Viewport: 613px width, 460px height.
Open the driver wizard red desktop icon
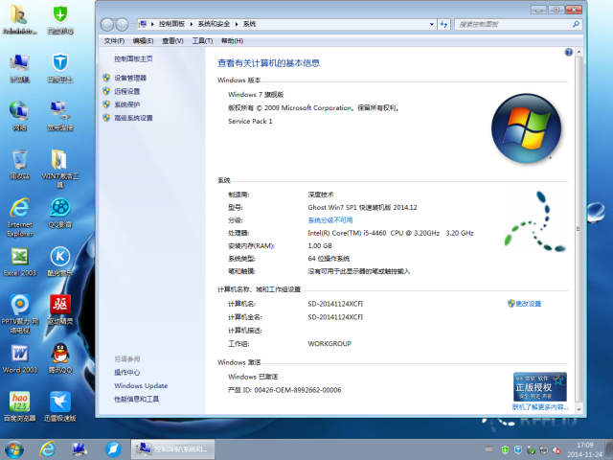click(x=60, y=310)
